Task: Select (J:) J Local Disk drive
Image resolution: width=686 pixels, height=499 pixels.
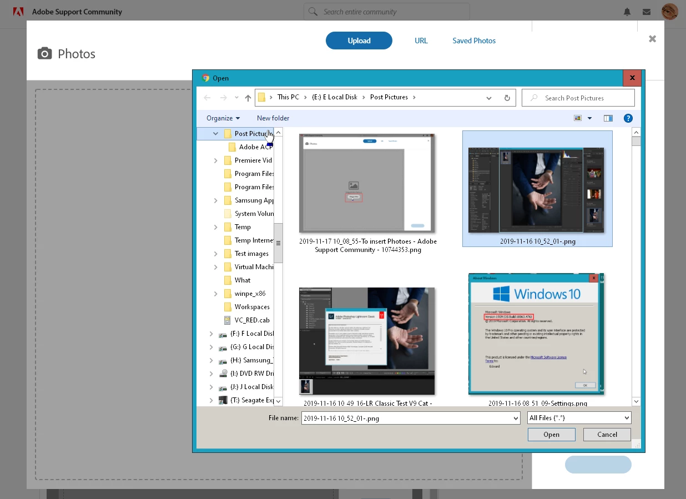Action: point(246,387)
